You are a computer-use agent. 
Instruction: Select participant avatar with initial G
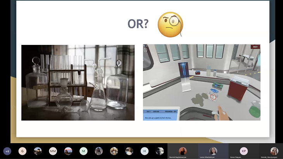[22, 151]
